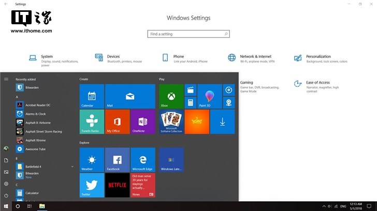Open Cortana circle on the taskbar

point(18,206)
